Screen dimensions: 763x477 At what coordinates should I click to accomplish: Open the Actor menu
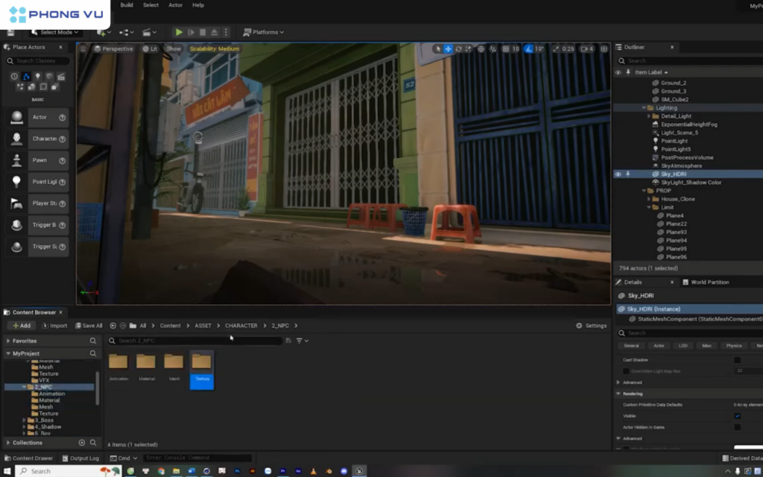click(175, 5)
